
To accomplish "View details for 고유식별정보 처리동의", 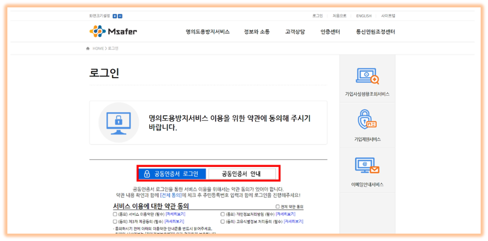I will tap(293, 221).
